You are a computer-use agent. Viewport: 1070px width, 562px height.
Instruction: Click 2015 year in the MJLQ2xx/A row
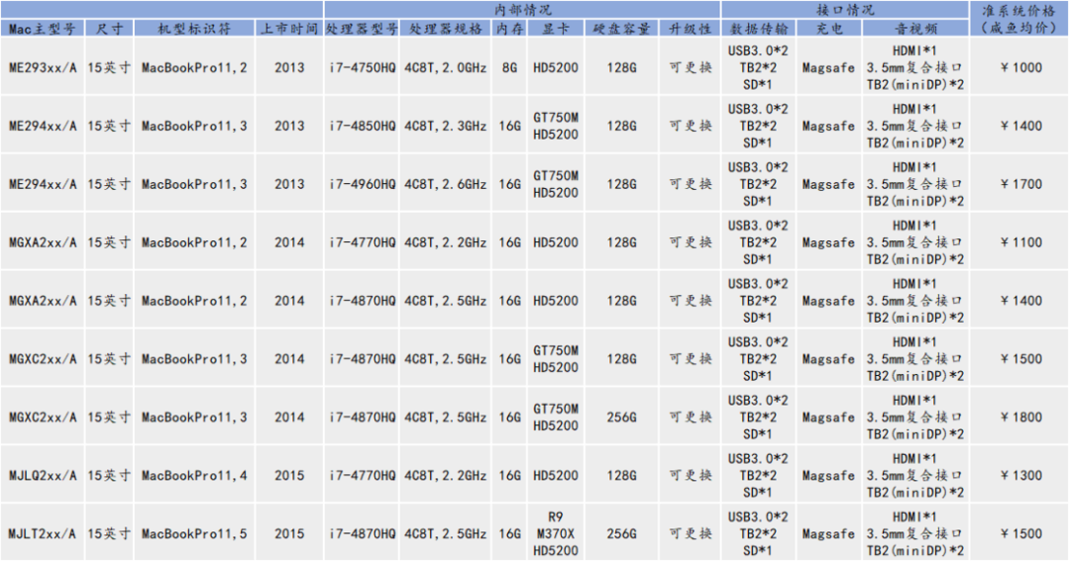tap(289, 476)
